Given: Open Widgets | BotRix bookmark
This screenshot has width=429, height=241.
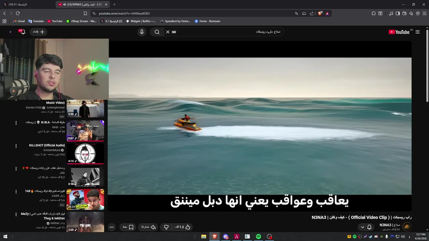Looking at the screenshot, I should 141,21.
